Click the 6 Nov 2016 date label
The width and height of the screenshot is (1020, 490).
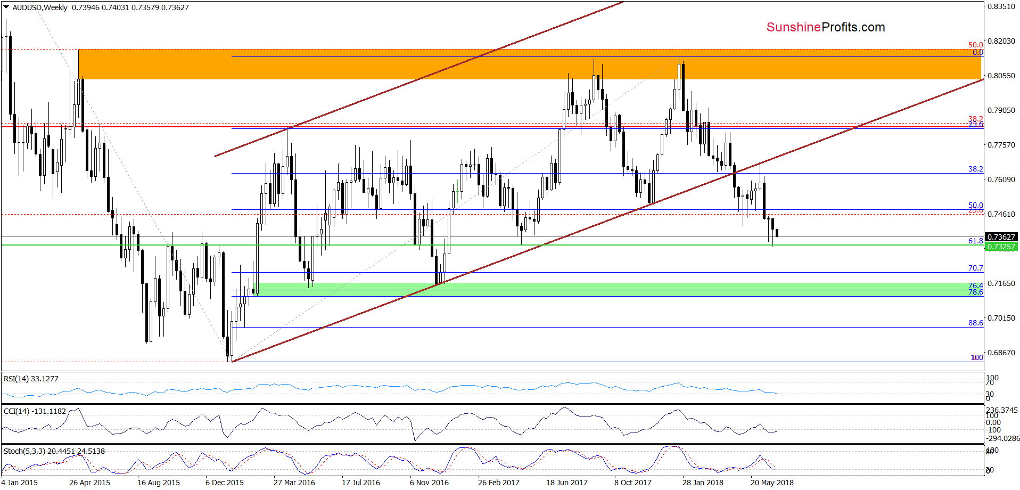click(429, 483)
